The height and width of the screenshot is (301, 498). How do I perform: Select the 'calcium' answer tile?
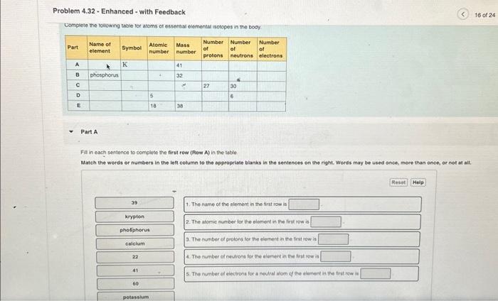coord(135,243)
